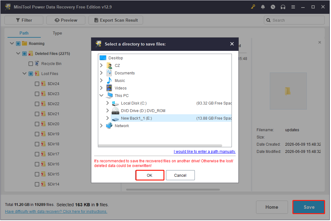Expand the Music folder node
Image resolution: width=331 pixels, height=221 pixels.
(x=102, y=80)
